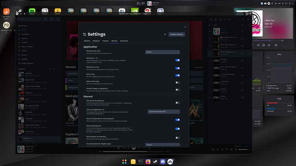Switch to the Playback settings tab
This screenshot has height=166, width=296.
96,41
